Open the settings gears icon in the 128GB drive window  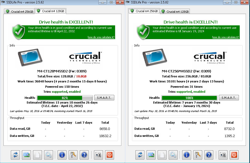49,155
